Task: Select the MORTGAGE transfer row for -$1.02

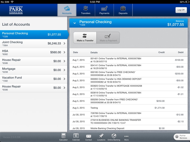Action: point(128,87)
